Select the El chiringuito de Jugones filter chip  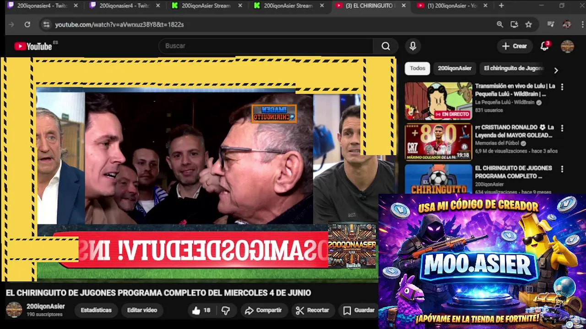(x=514, y=68)
